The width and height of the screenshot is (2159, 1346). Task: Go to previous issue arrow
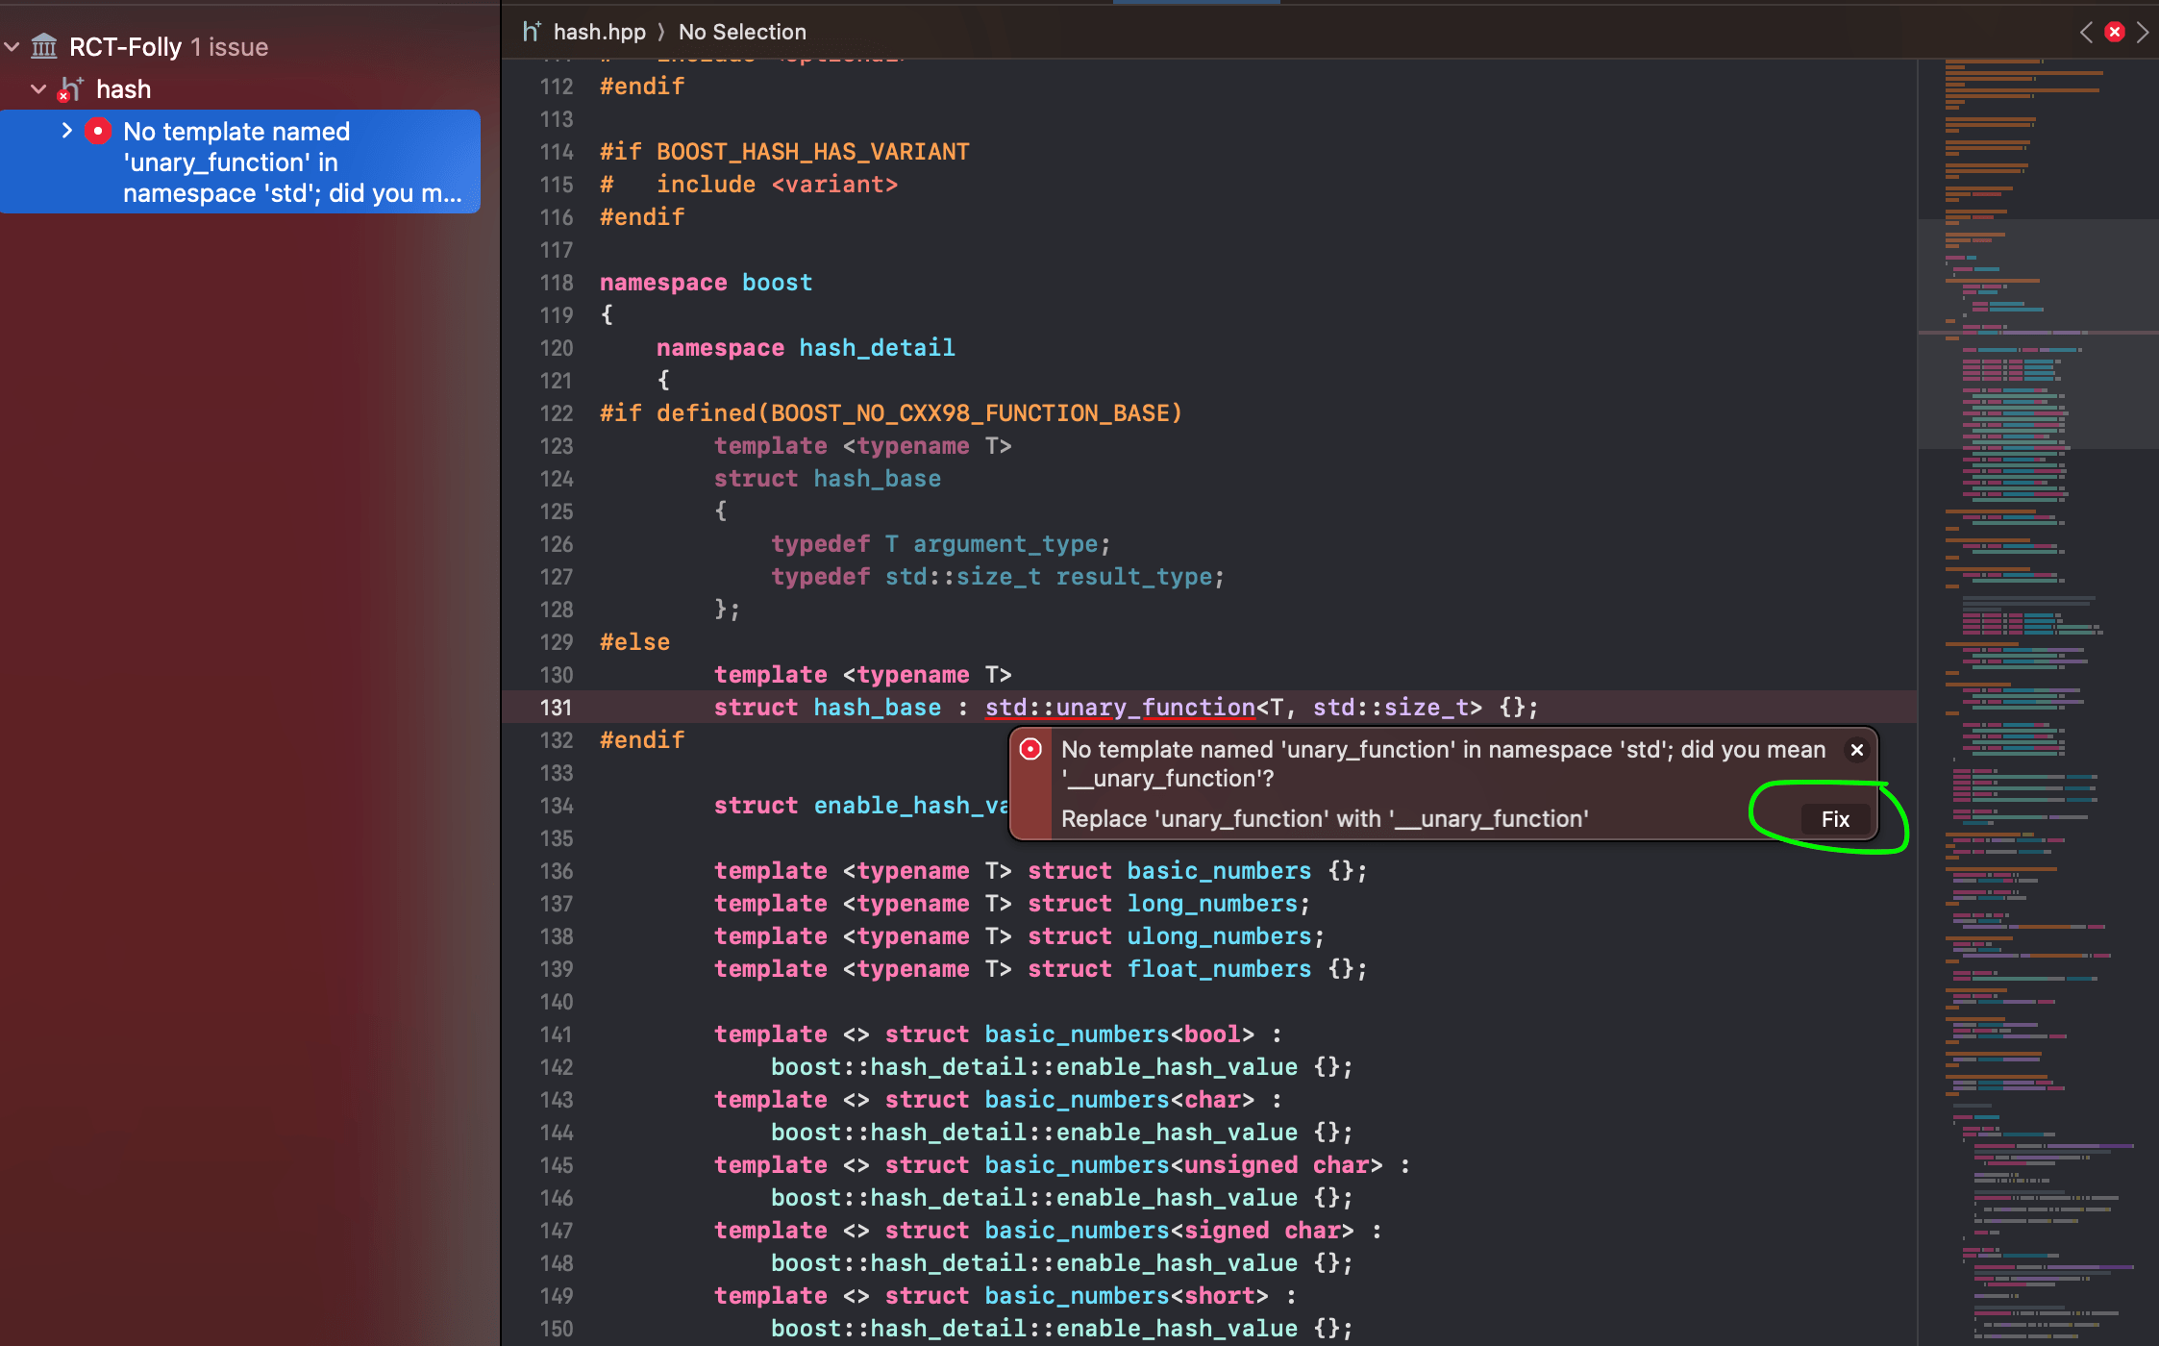point(2085,32)
